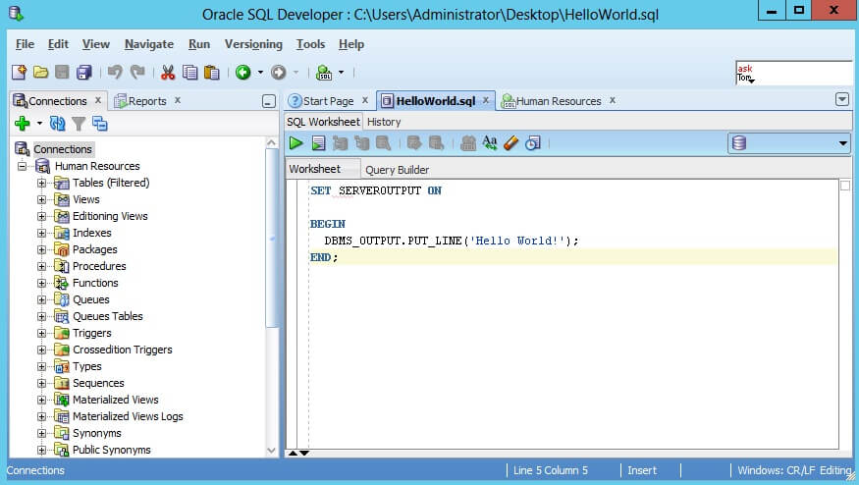Screen dimensions: 859x485
Task: Expand the Triggers node
Action: click(x=41, y=333)
